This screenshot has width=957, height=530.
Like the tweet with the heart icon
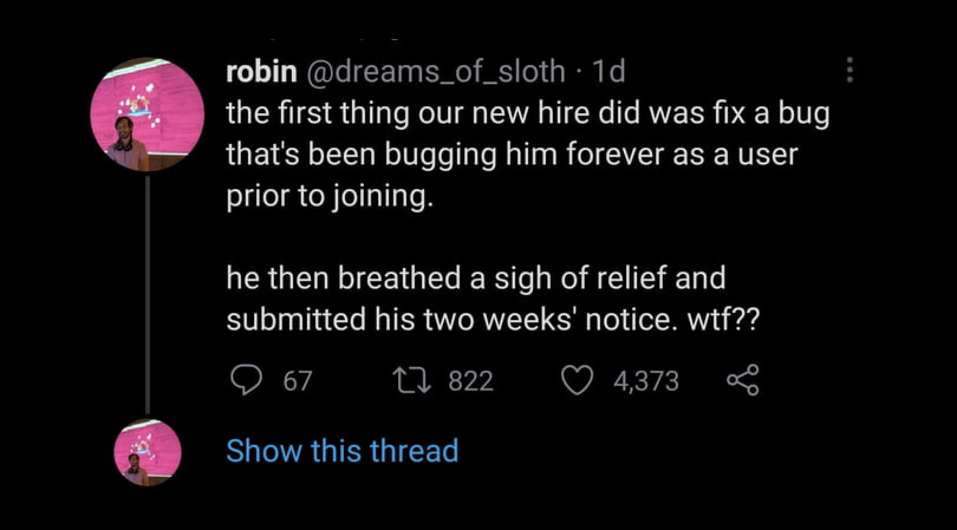(x=576, y=380)
